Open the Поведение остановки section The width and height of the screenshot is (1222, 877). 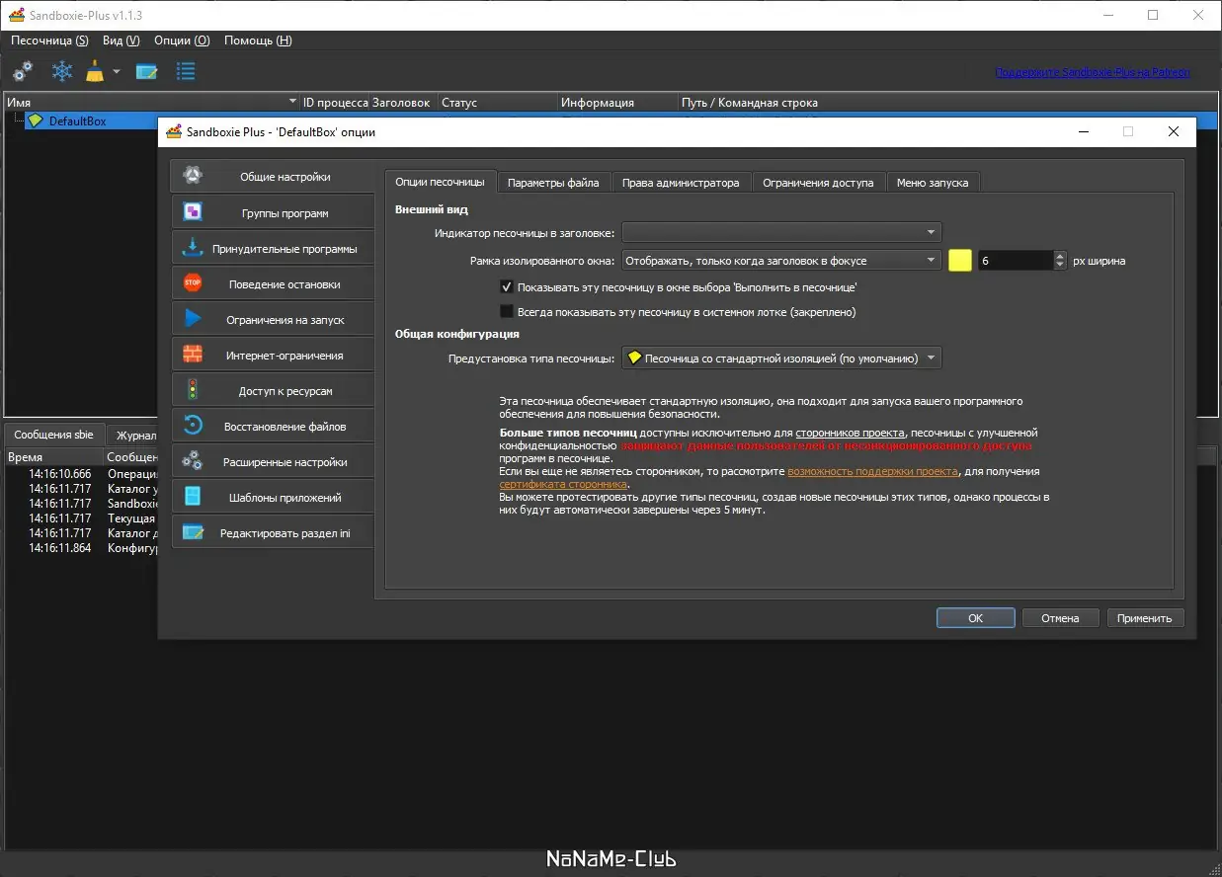273,283
